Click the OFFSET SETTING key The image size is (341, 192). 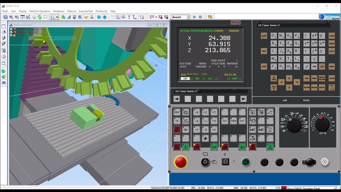322,79
